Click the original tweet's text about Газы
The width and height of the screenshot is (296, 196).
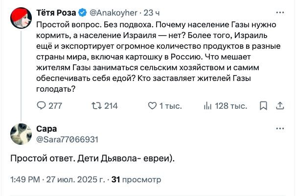[158, 57]
